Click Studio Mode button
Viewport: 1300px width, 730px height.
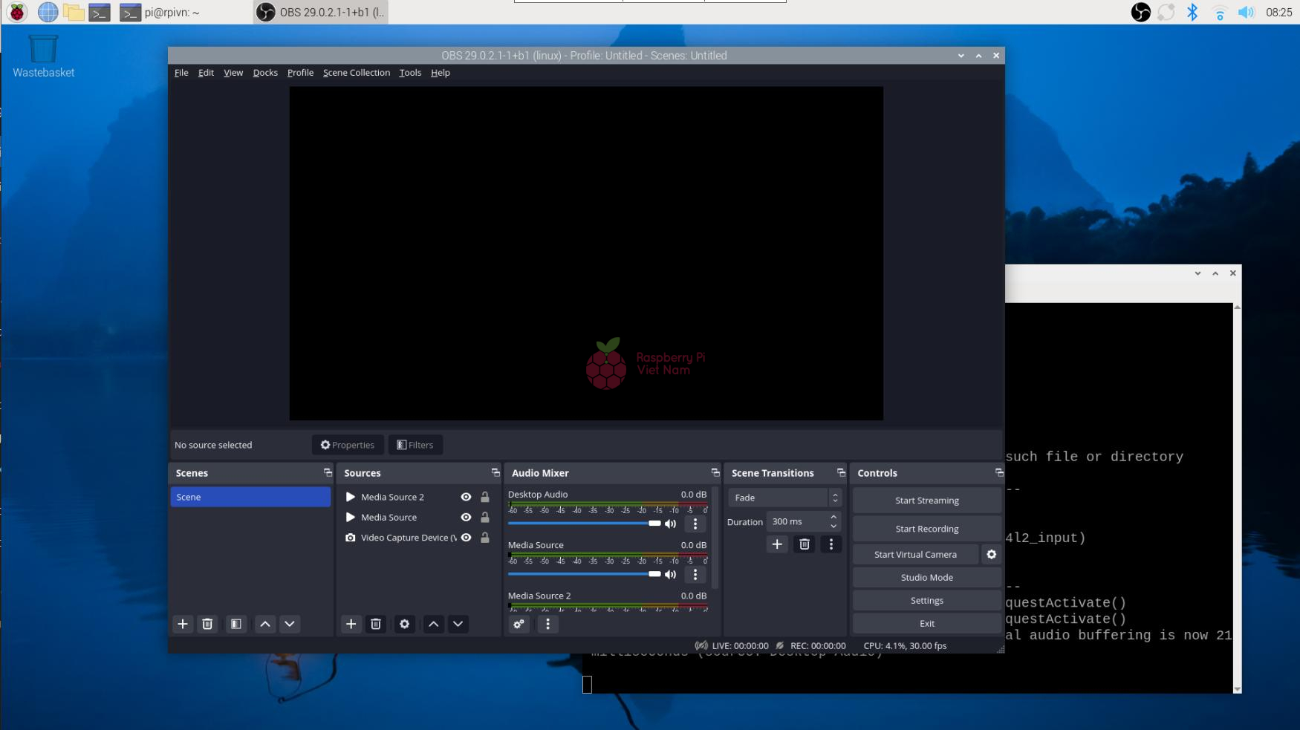point(926,577)
